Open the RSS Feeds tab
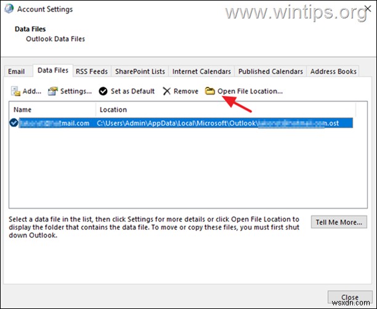This screenshot has width=377, height=309. pyautogui.click(x=92, y=71)
